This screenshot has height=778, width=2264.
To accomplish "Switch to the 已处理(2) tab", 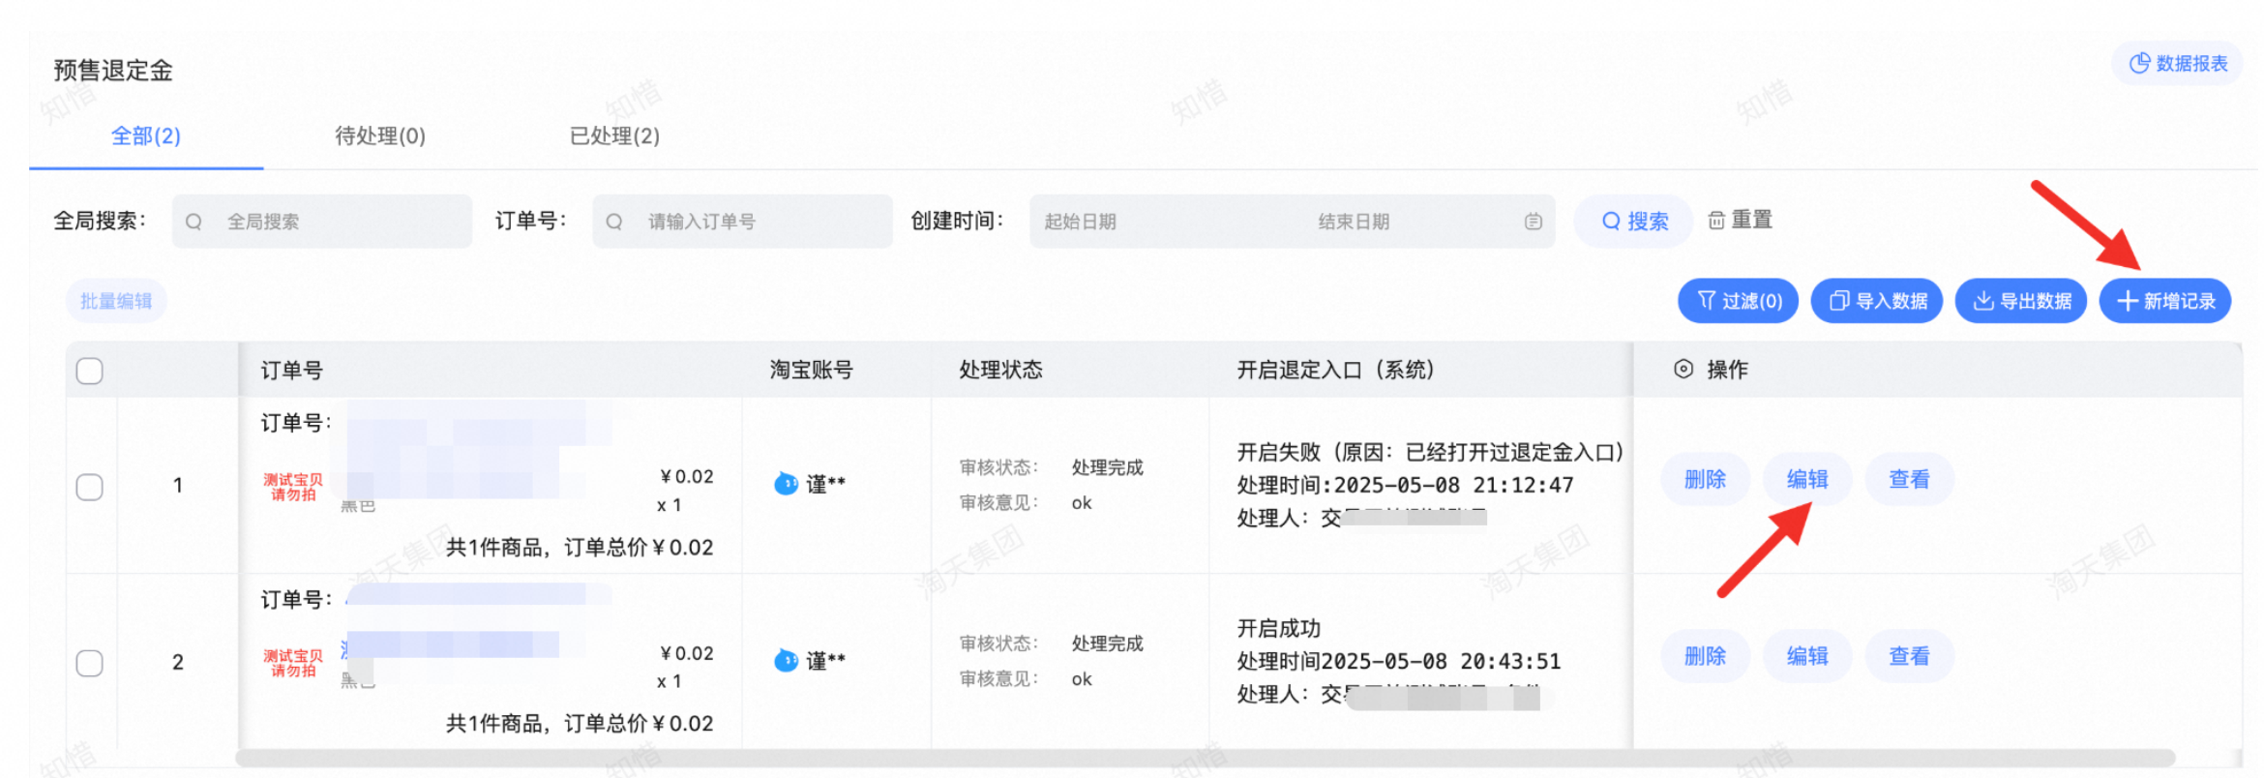I will tap(614, 136).
